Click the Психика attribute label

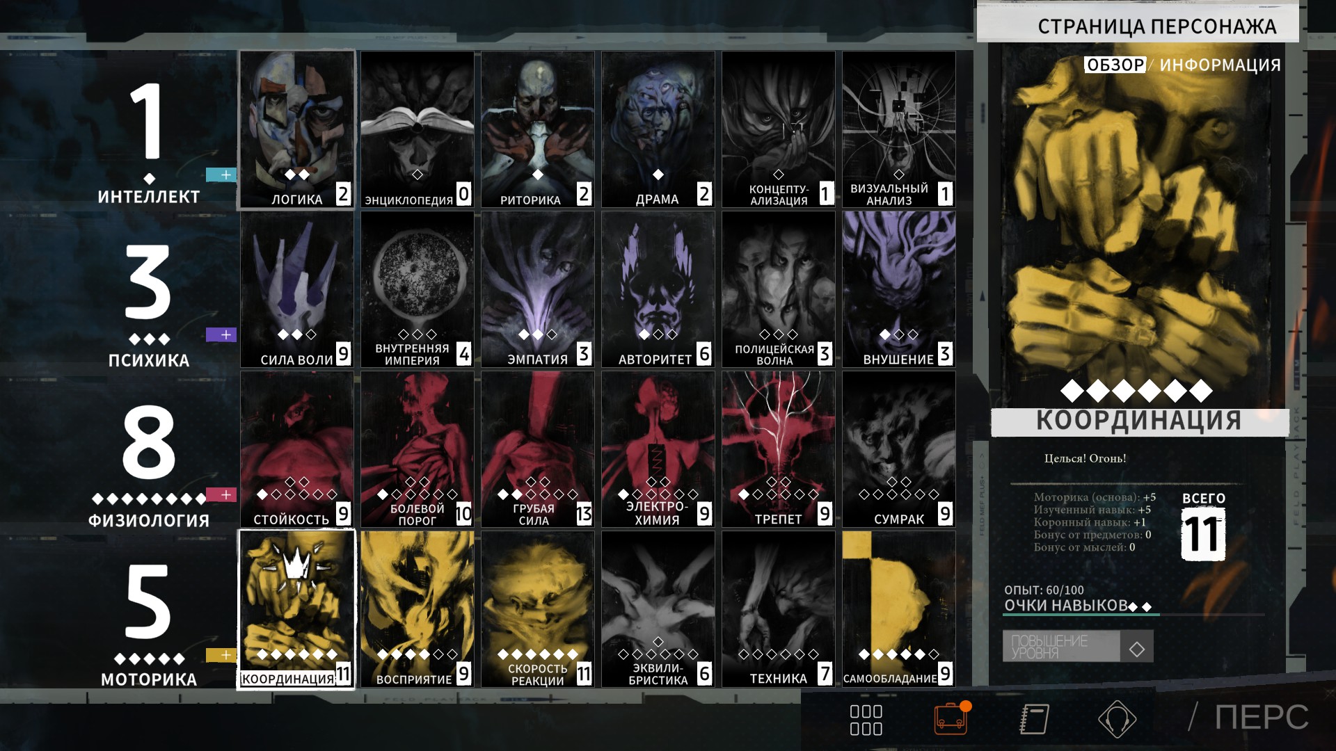149,360
